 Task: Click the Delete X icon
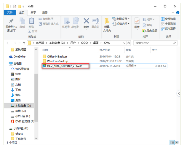[86, 21]
